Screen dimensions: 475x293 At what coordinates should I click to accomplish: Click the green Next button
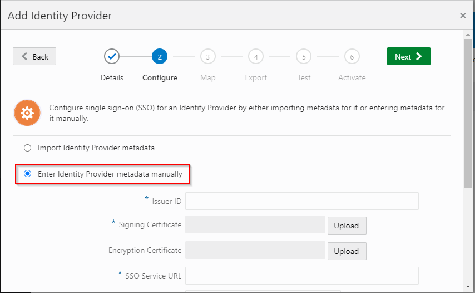[x=408, y=56]
